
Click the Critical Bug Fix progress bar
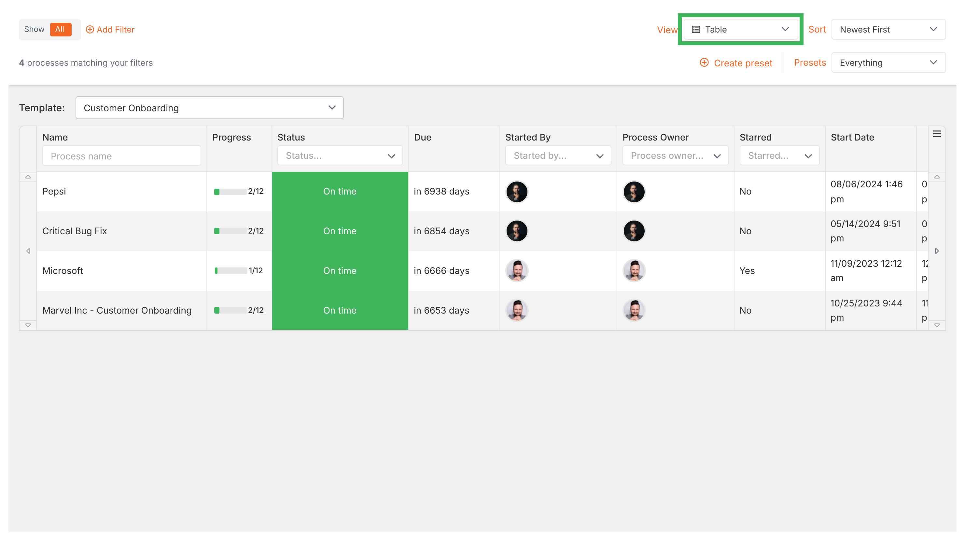click(231, 231)
